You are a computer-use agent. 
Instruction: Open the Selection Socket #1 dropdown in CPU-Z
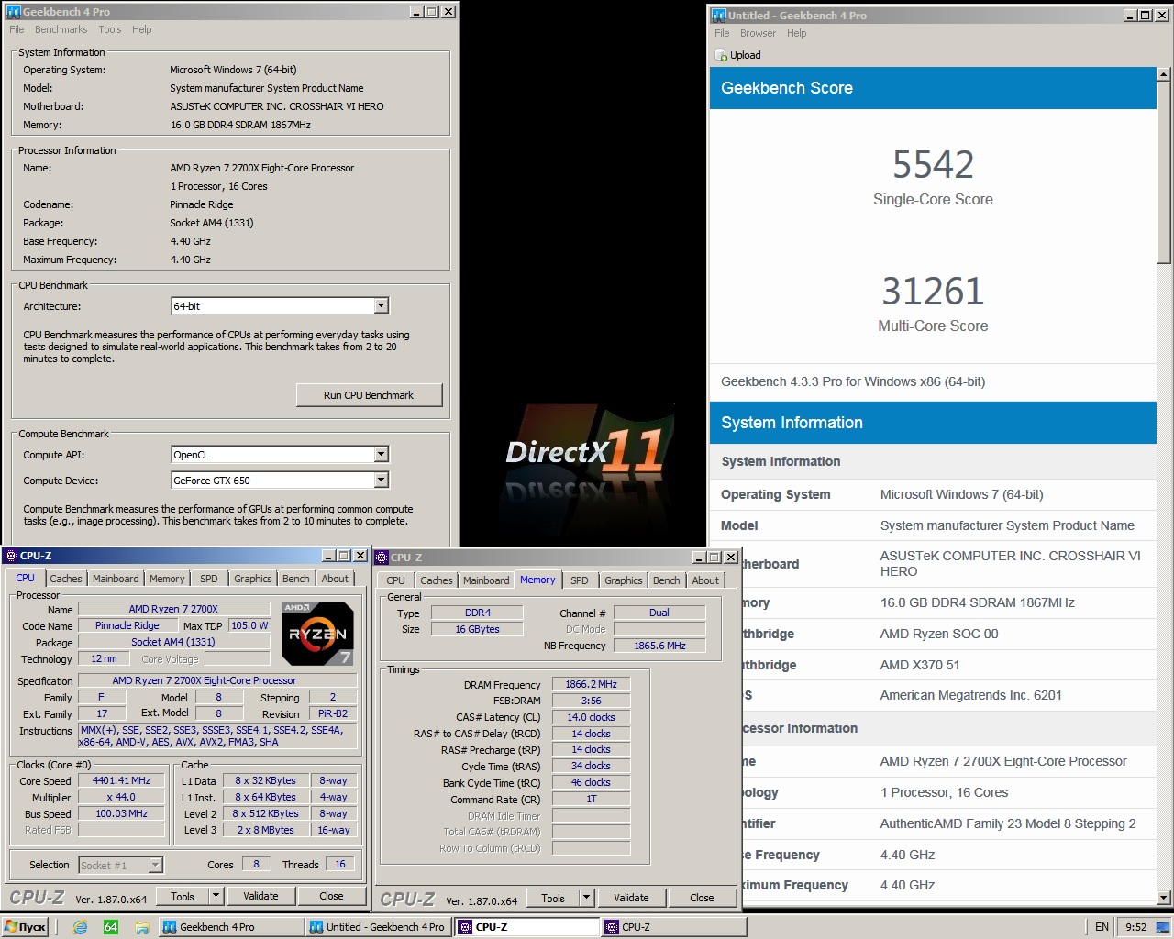point(156,865)
